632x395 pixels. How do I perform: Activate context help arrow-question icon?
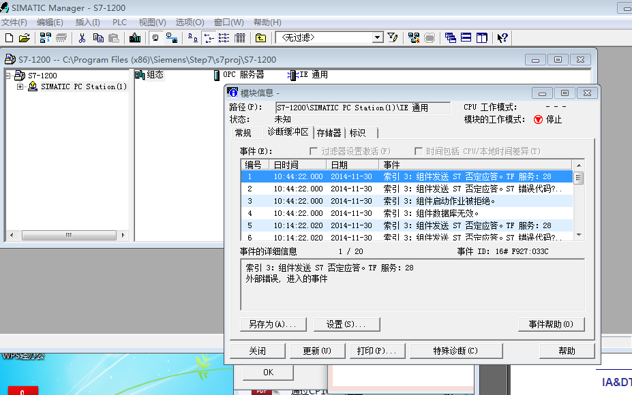click(502, 38)
